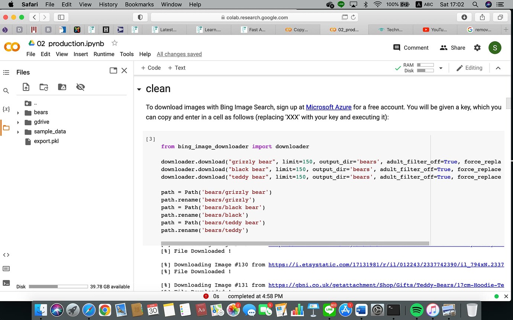
Task: Click the Upload to session storage icon
Action: [26, 87]
